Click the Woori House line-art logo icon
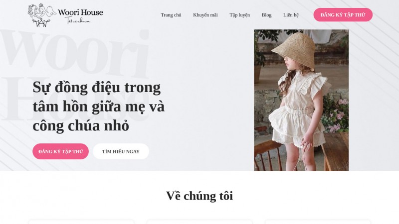The height and width of the screenshot is (224, 399). coord(42,15)
